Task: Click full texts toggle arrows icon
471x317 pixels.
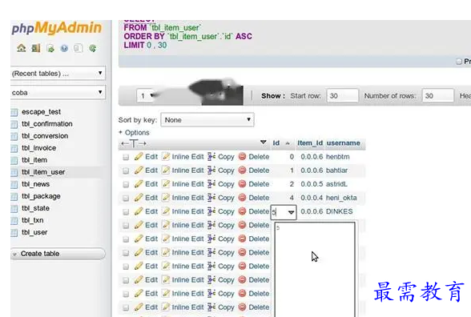Action: 134,143
